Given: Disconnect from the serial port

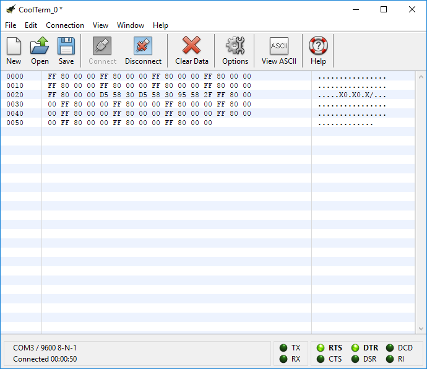Looking at the screenshot, I should coord(143,51).
